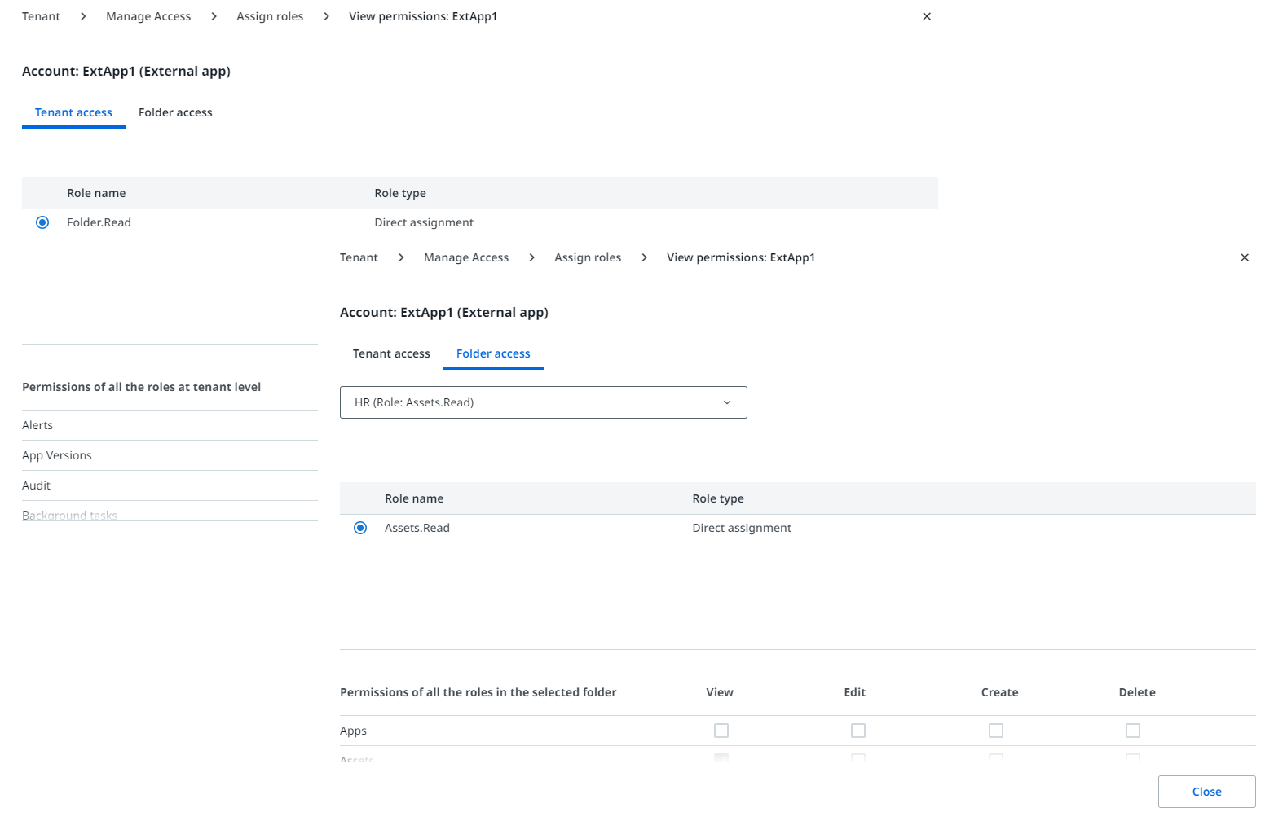Image resolution: width=1274 pixels, height=821 pixels.
Task: Navigate to Tenant breadcrumb above HR dropdown
Action: 359,257
